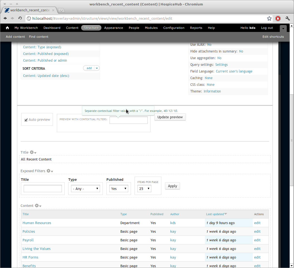Viewport: 294px width, 268px height.
Task: Click site info icon in address bar
Action: click(x=29, y=18)
